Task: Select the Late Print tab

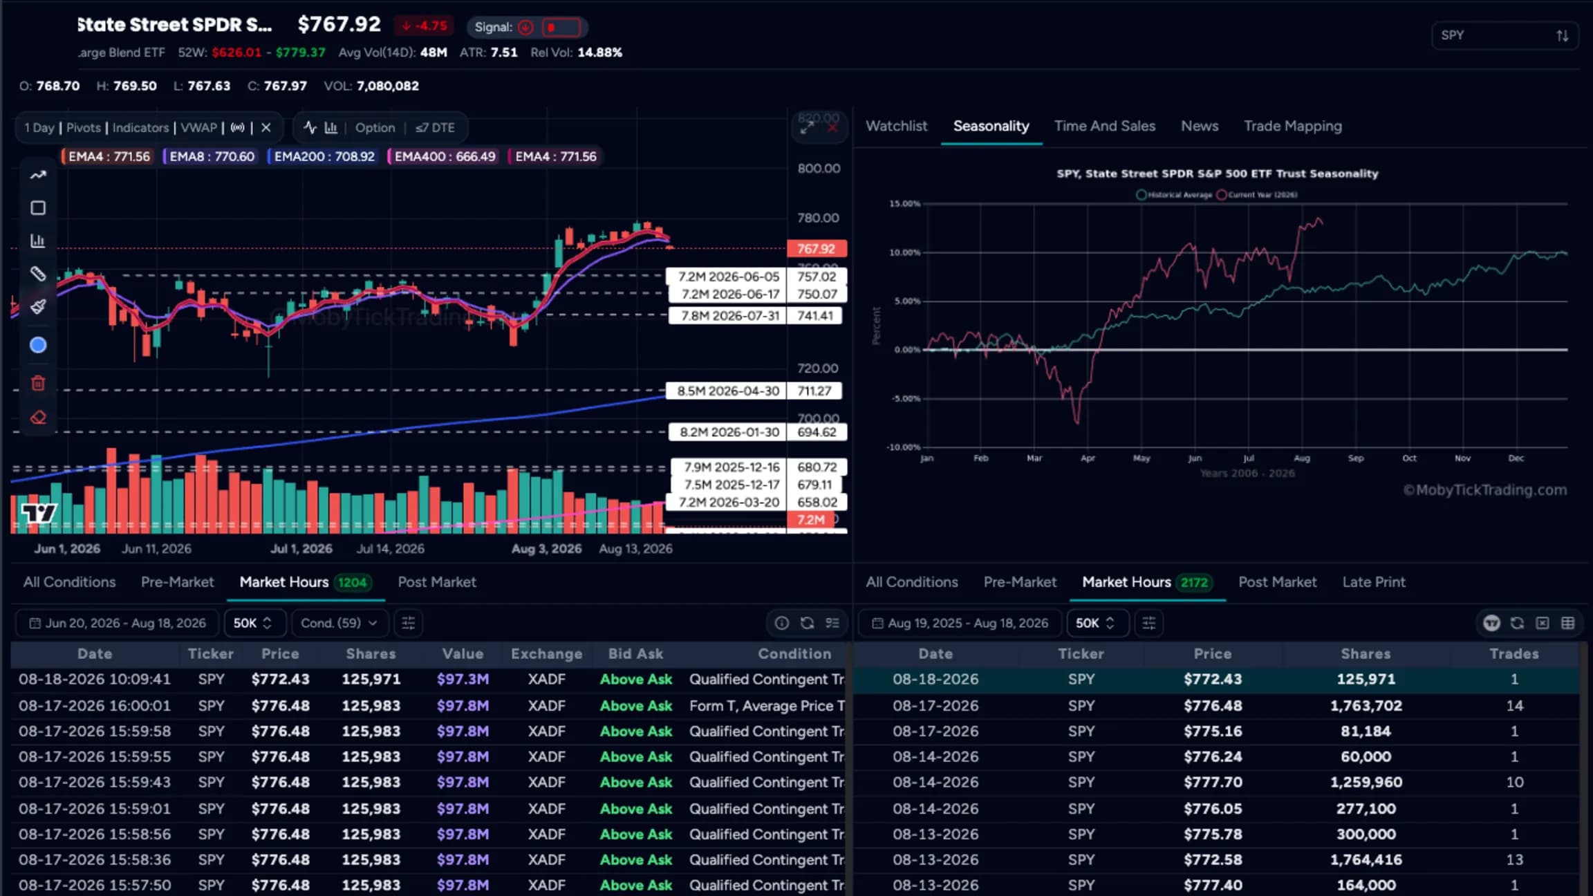Action: pos(1374,582)
